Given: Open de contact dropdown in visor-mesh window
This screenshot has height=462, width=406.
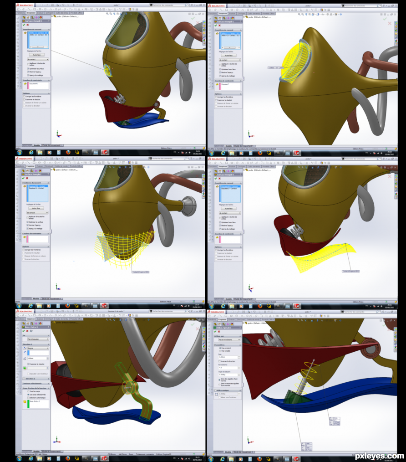Looking at the screenshot, I should [230, 60].
